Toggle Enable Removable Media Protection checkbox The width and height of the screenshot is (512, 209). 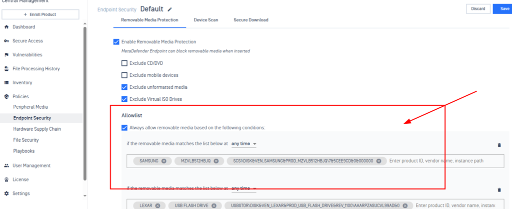tap(116, 42)
